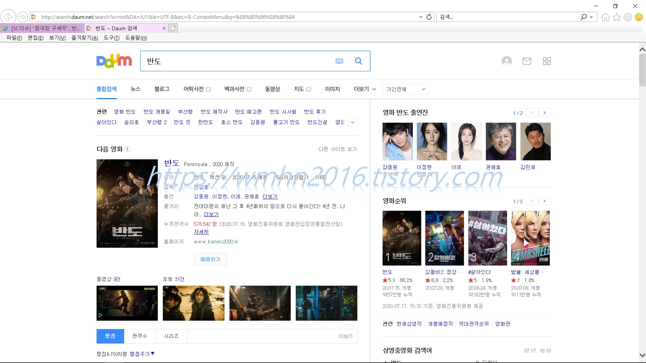Image resolution: width=646 pixels, height=363 pixels.
Task: Visit www.bando2020.kr homepage link
Action: [x=216, y=242]
